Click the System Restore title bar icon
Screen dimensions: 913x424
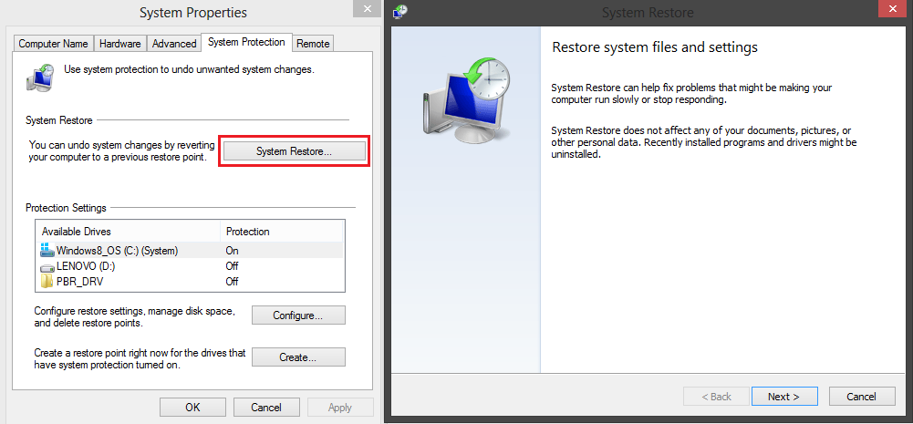[x=400, y=12]
